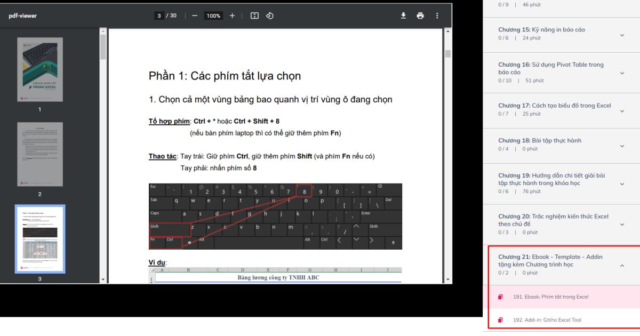Select the page 2 thumbnail
This screenshot has width=640, height=336.
click(x=41, y=154)
